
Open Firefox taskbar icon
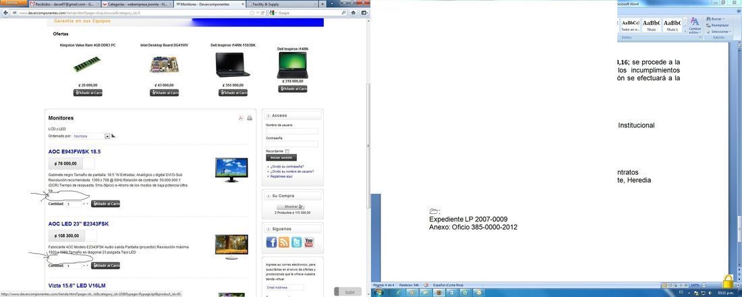pos(438,292)
